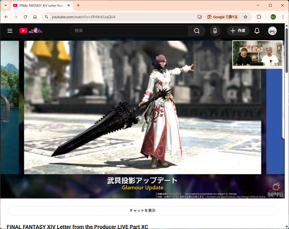289x229 pixels.
Task: Open the YouTube account avatar menu
Action: (272, 31)
